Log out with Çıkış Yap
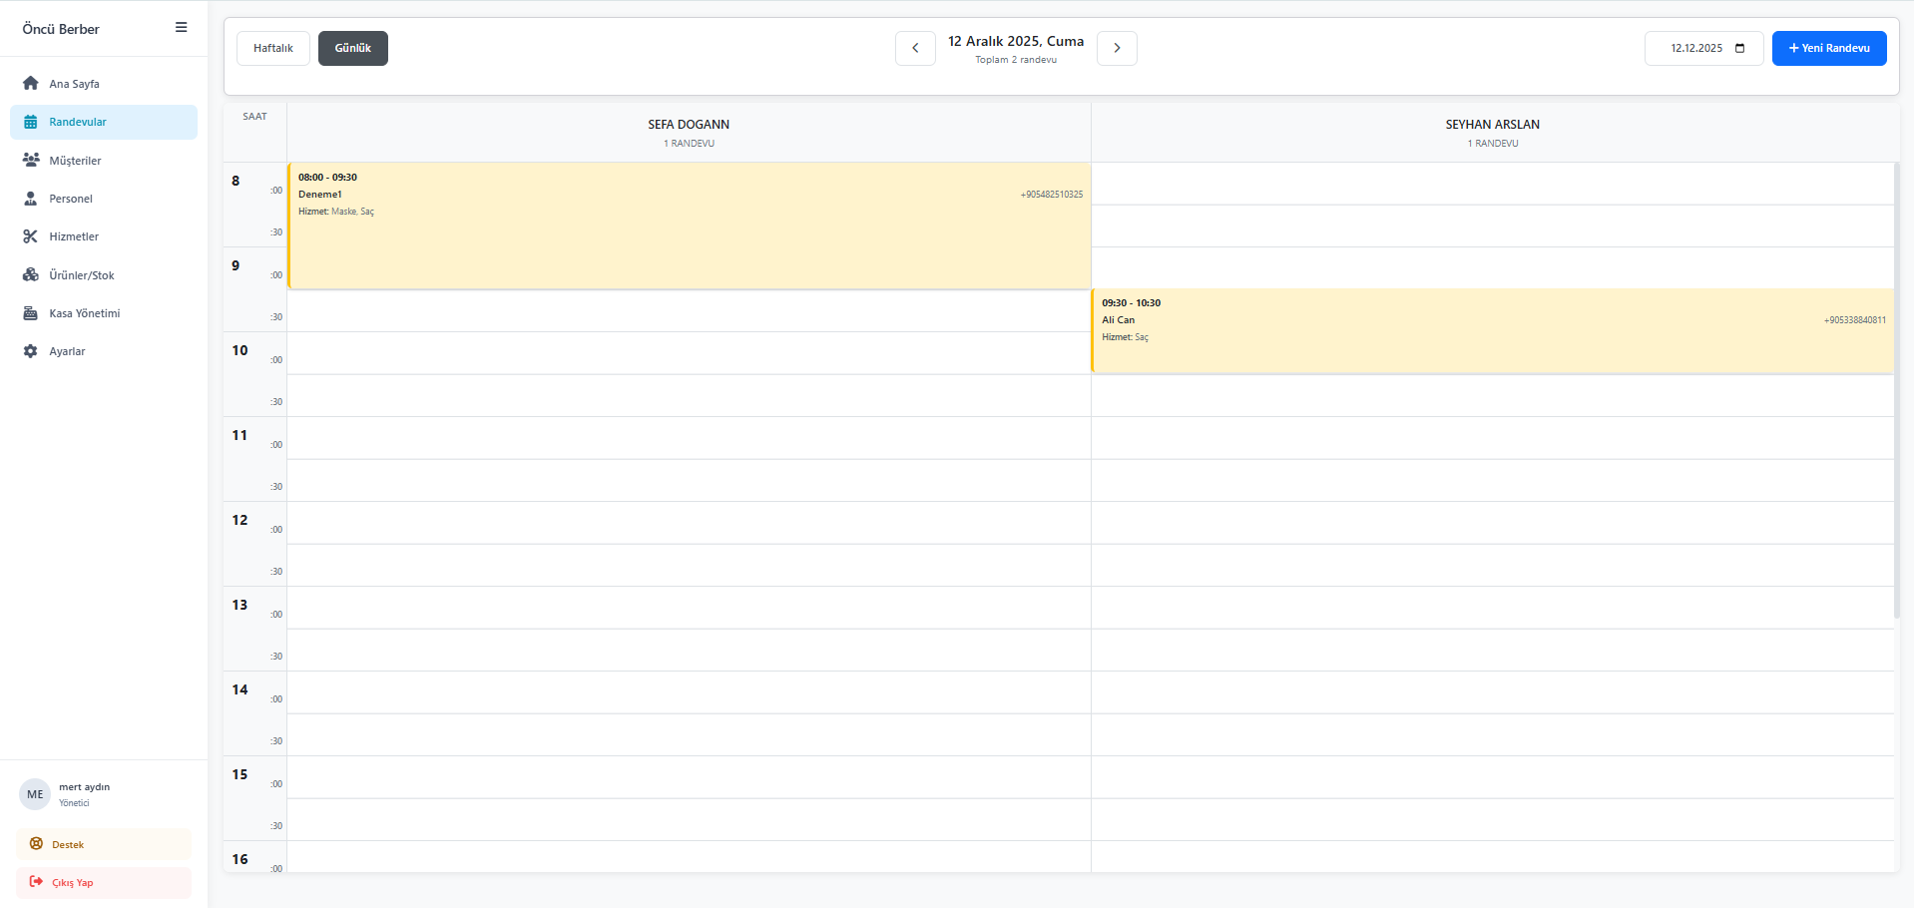1914x908 pixels. click(104, 882)
